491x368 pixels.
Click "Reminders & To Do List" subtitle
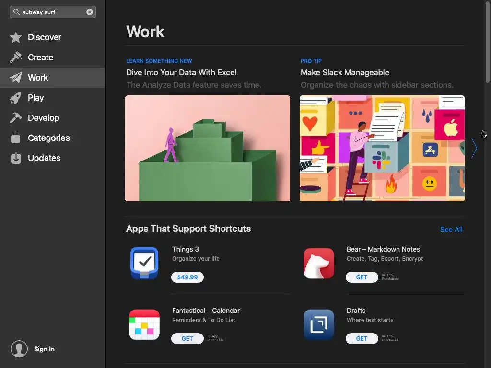tap(203, 320)
